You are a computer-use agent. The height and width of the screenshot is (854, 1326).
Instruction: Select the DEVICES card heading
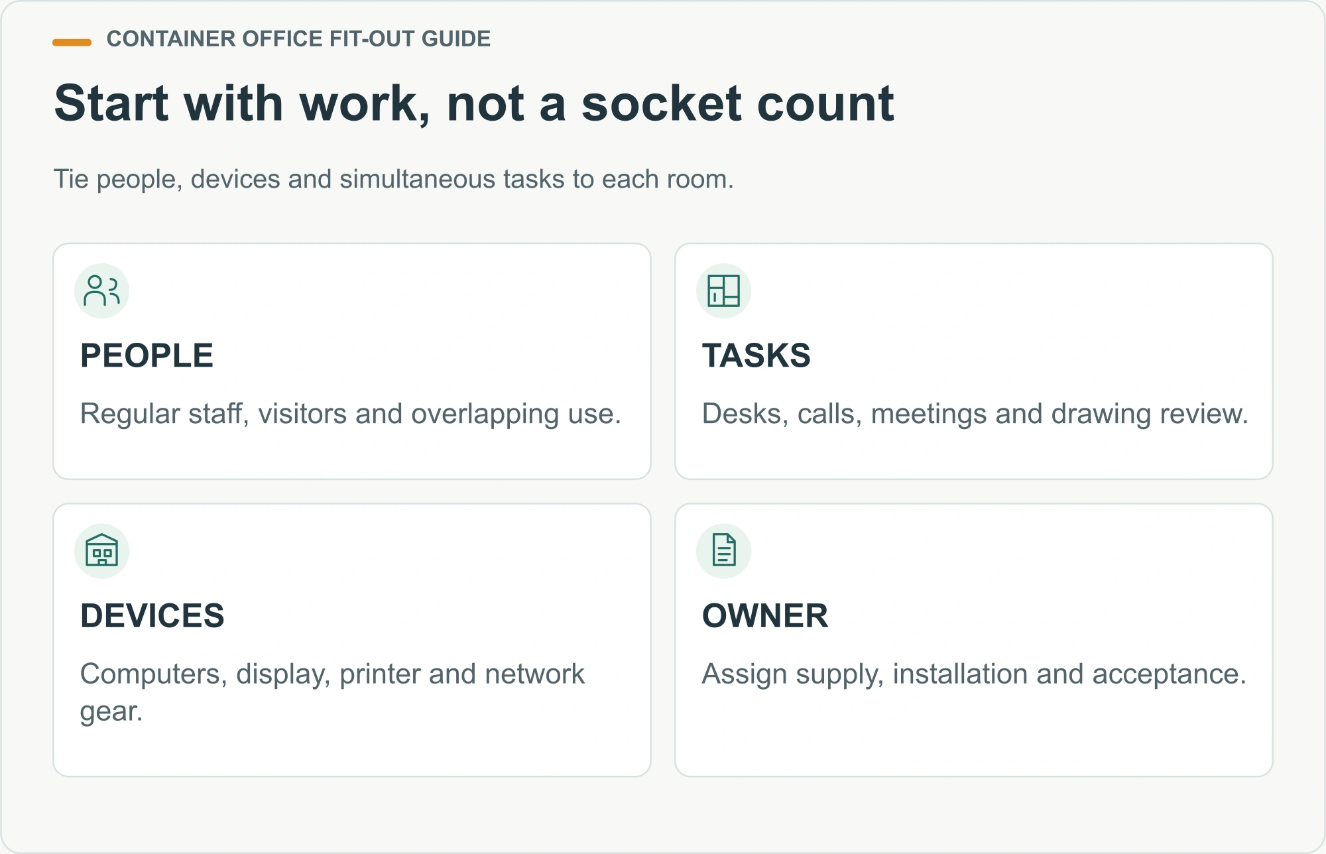[152, 615]
